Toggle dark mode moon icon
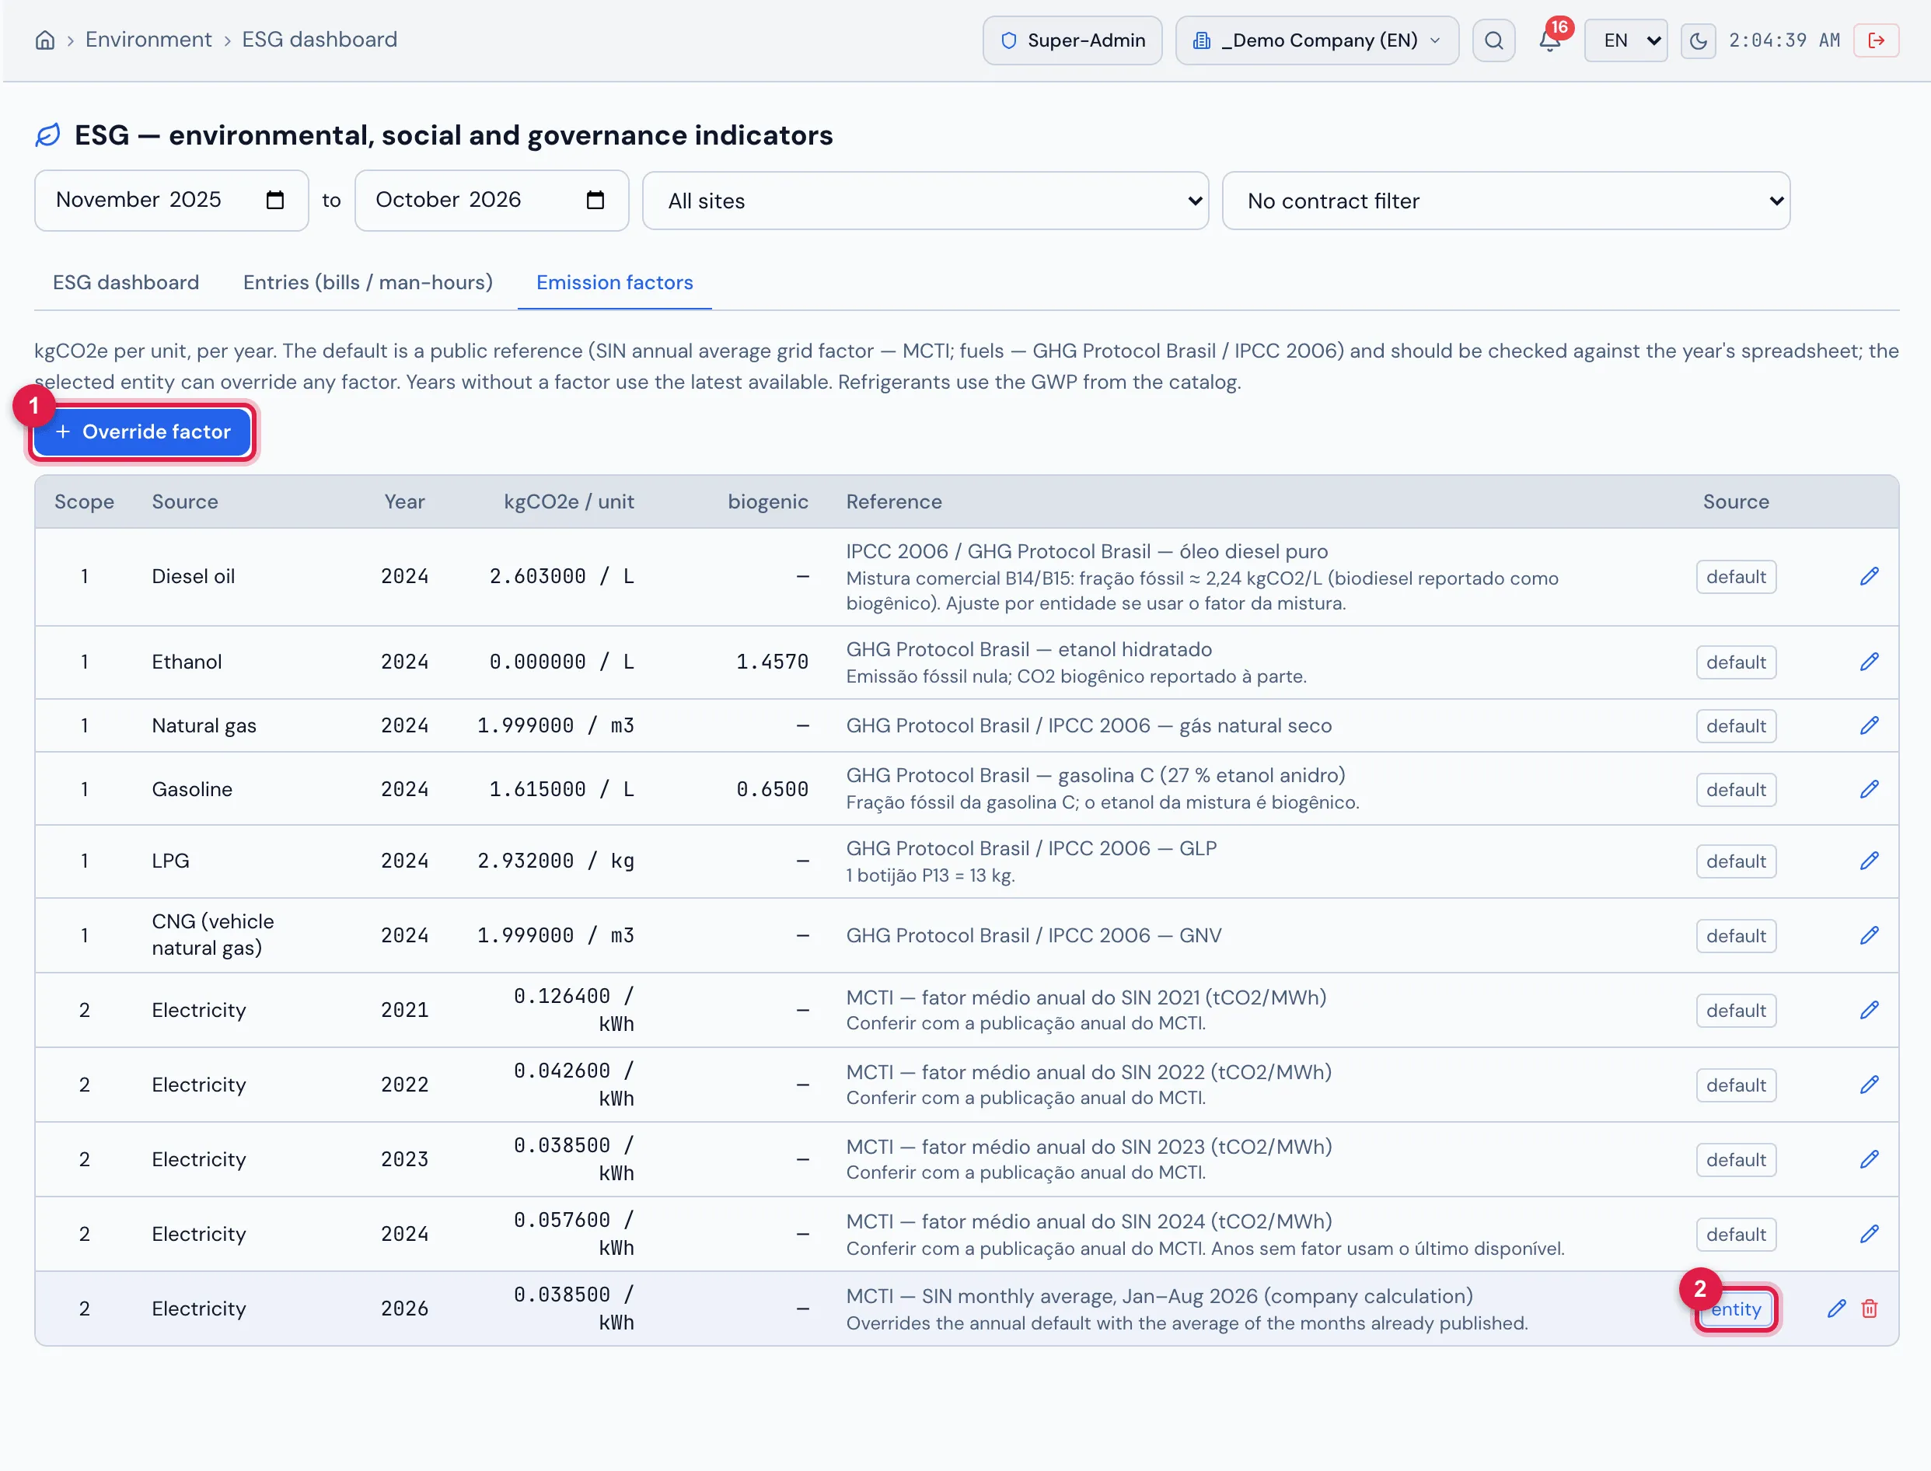Viewport: 1931px width, 1471px height. point(1697,40)
